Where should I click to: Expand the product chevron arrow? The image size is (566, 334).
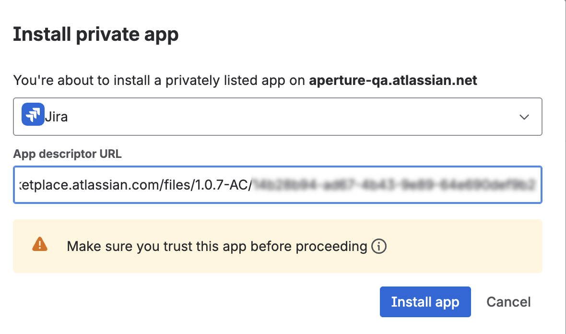pyautogui.click(x=524, y=117)
